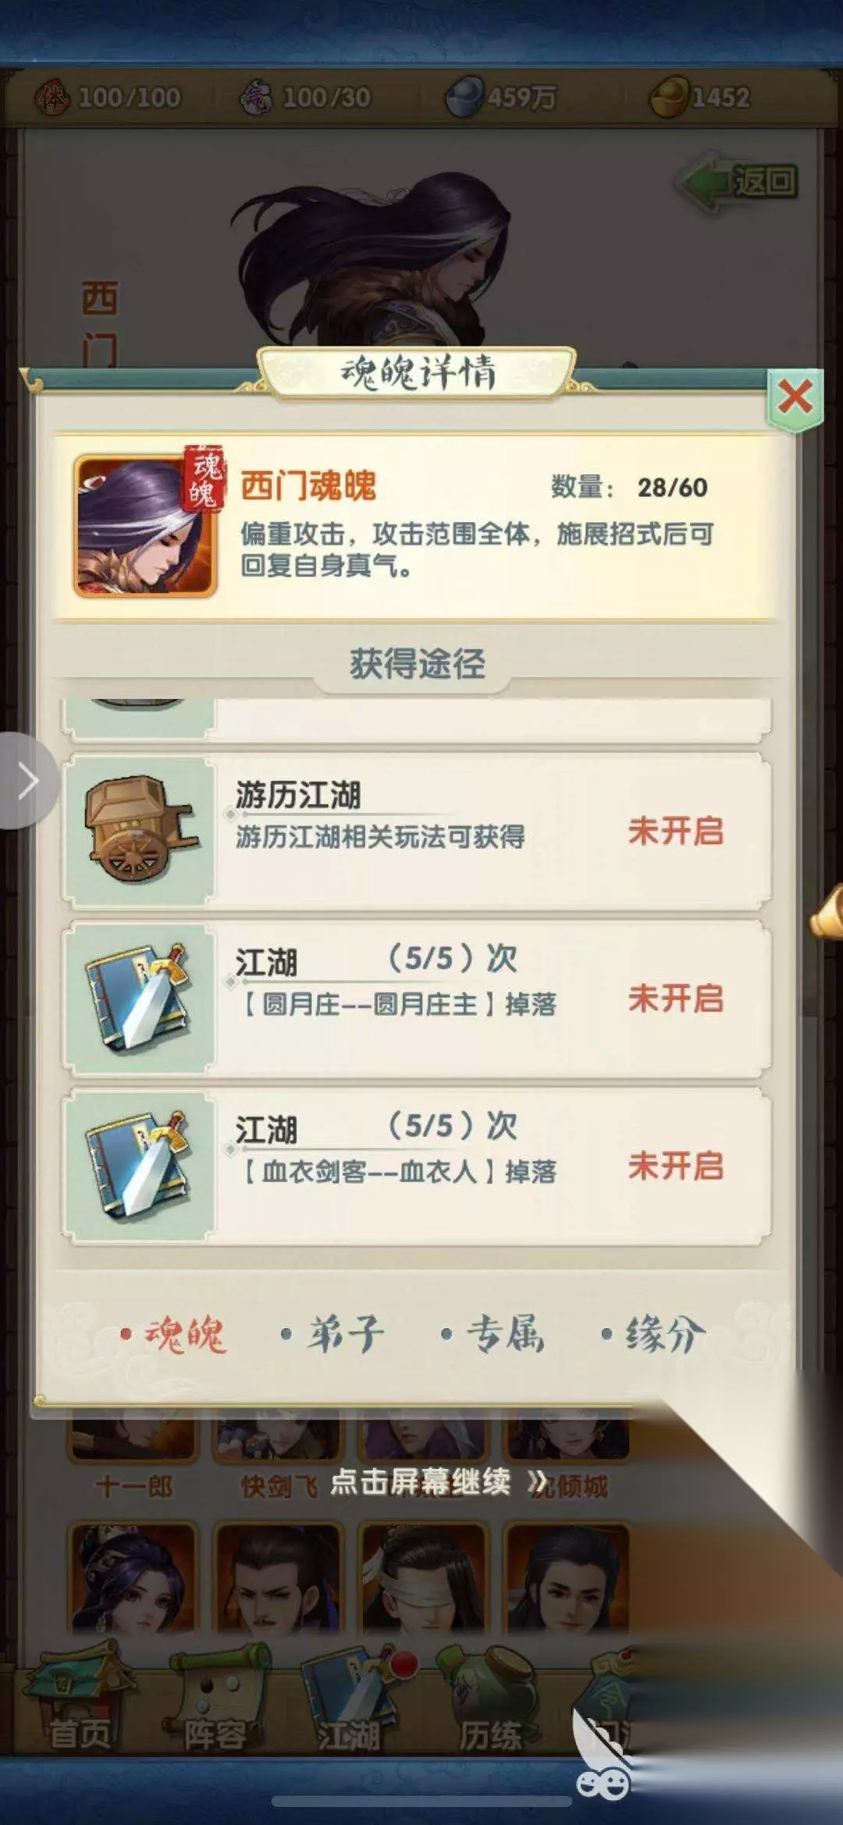Tap 未开启 beside 圆月庄主 drop entry
Screen dimensions: 843x1825
(x=676, y=999)
